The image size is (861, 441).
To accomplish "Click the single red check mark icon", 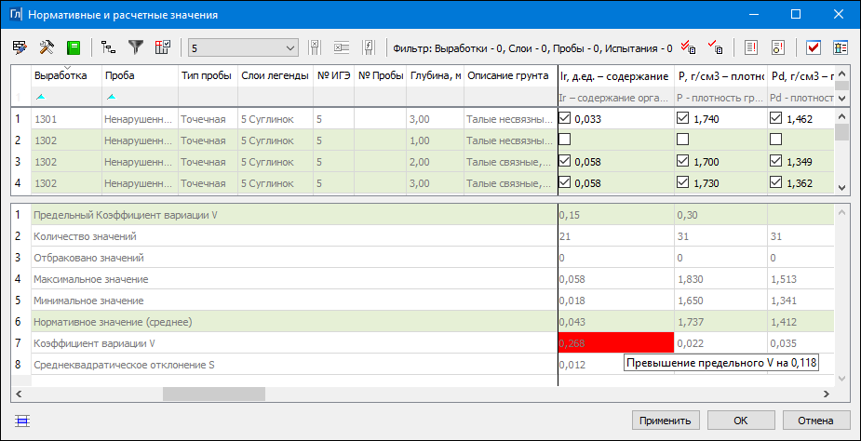I will point(715,47).
